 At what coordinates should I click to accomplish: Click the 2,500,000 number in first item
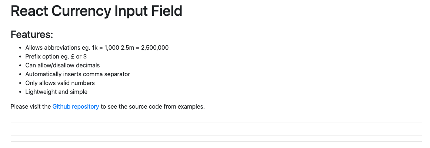click(155, 48)
